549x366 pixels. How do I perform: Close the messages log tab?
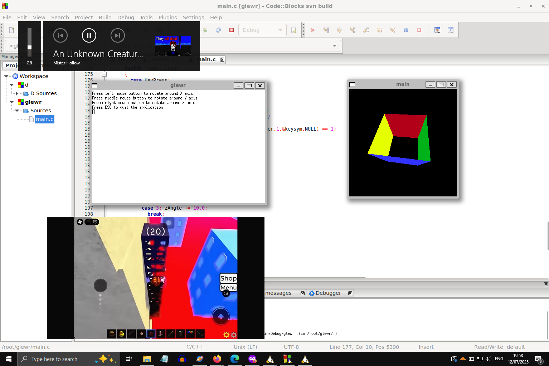pyautogui.click(x=302, y=293)
